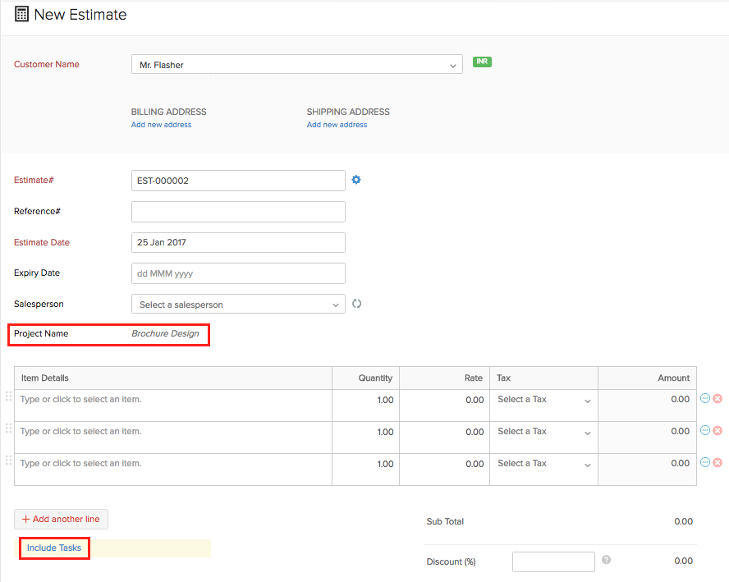Click the INR currency badge
729x582 pixels.
pyautogui.click(x=482, y=62)
